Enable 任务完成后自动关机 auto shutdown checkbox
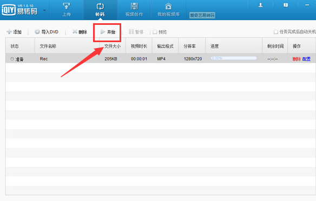Viewport: 316px width, 201px height. (x=276, y=32)
